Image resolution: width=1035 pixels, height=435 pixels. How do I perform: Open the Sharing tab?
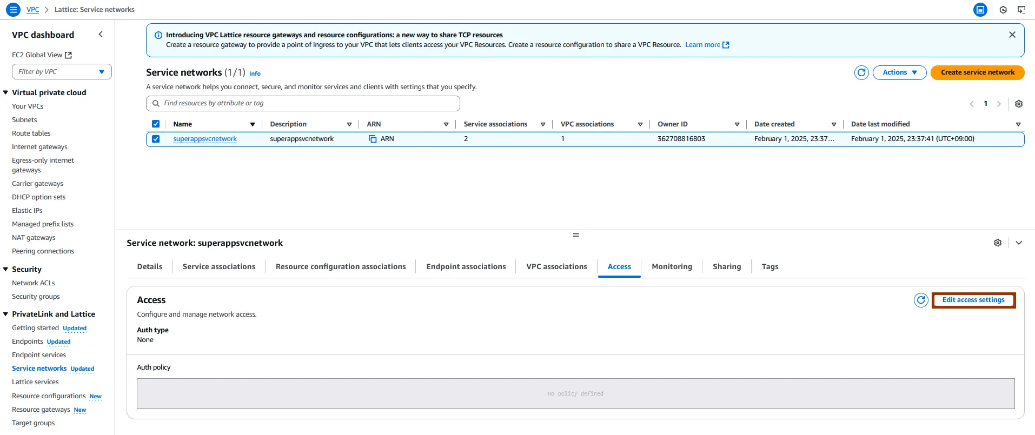pyautogui.click(x=727, y=267)
